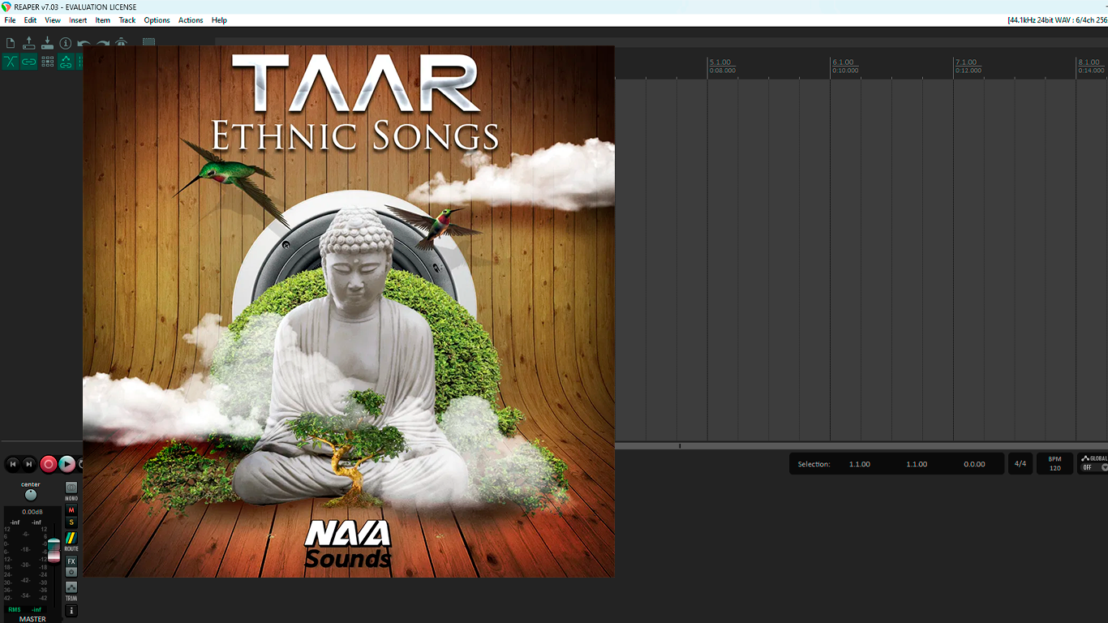Go to project start transport button
The height and width of the screenshot is (623, 1108).
(x=12, y=464)
